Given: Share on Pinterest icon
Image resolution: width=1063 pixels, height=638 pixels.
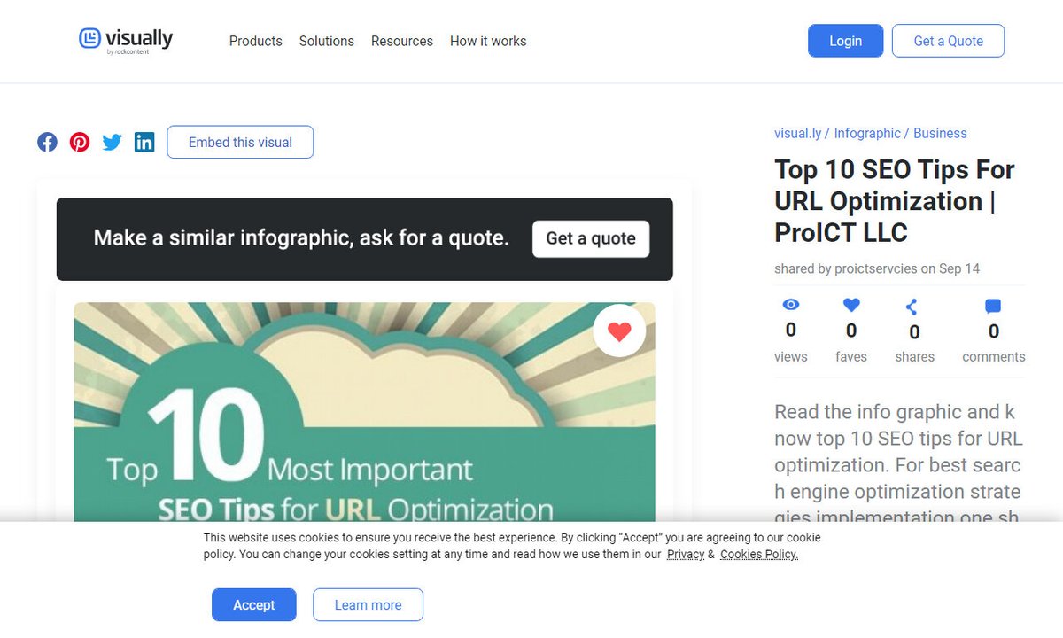Looking at the screenshot, I should [80, 142].
